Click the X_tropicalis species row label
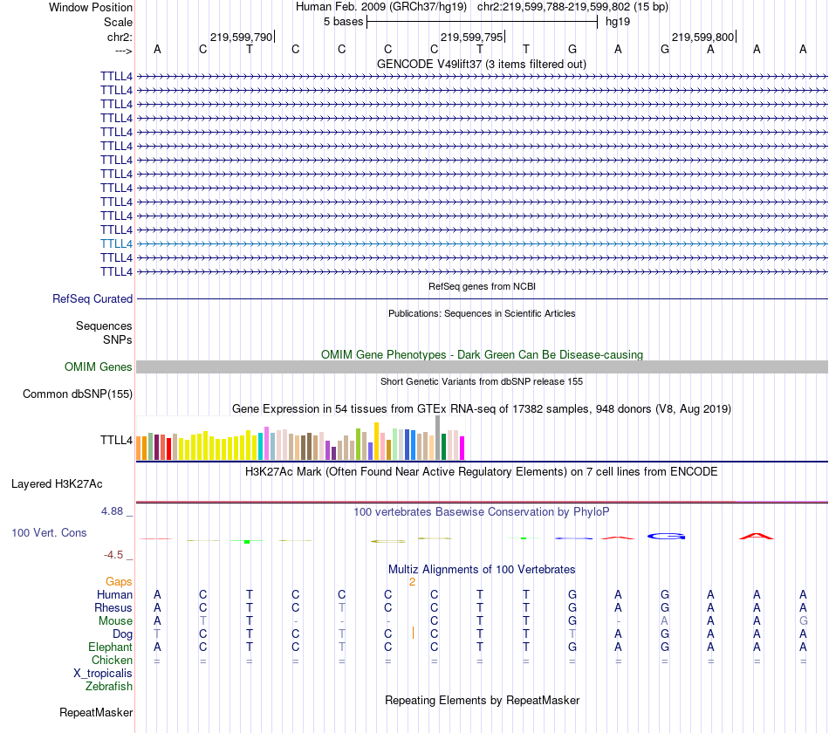 pos(103,674)
